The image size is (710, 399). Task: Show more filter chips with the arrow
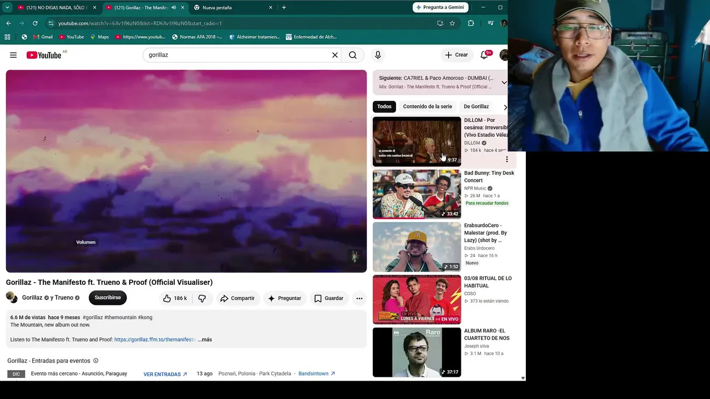505,107
